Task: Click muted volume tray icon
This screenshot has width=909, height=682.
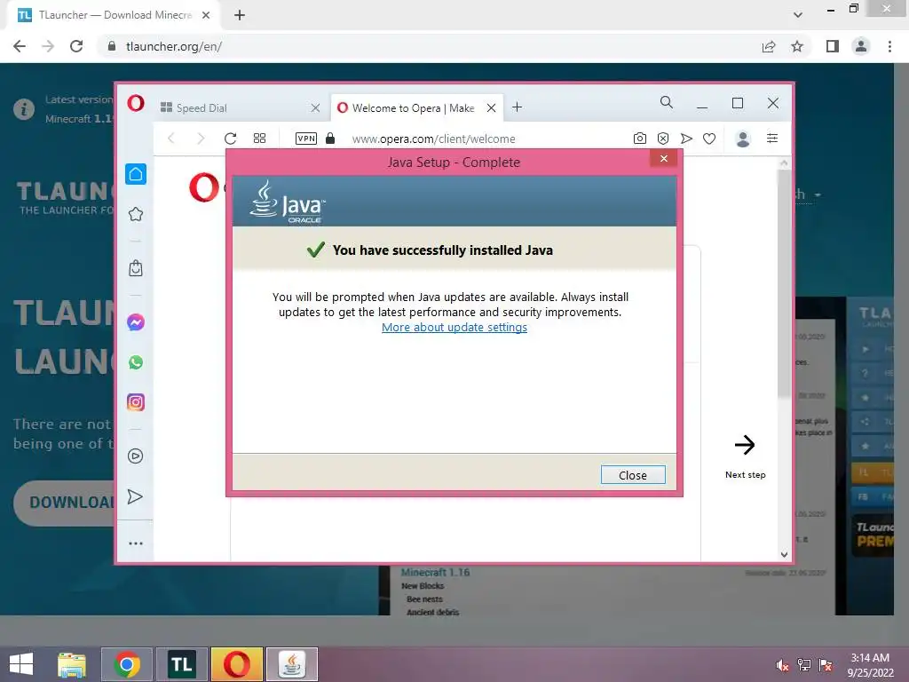Action: pos(782,665)
